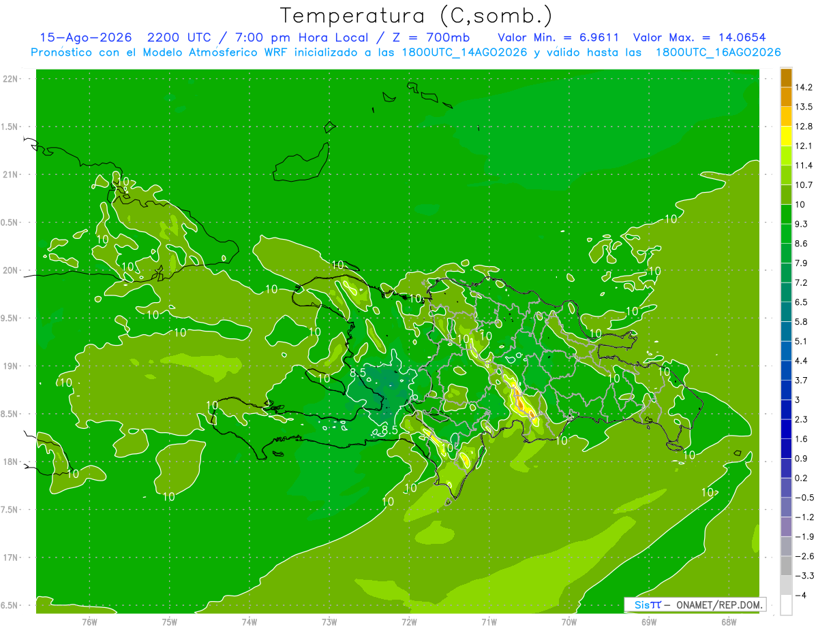Screen dimensions: 818x631
Task: Pick the white swatch below the -4 label
Action: [786, 605]
